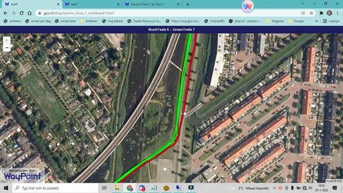Viewport: 343px width, 193px height.
Task: Close the Garmin Fenix 7 en Epix 2 tab
Action: coord(178,4)
